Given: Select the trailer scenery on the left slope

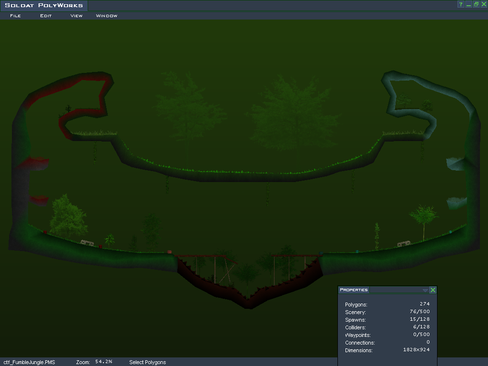Looking at the screenshot, I should click(87, 243).
